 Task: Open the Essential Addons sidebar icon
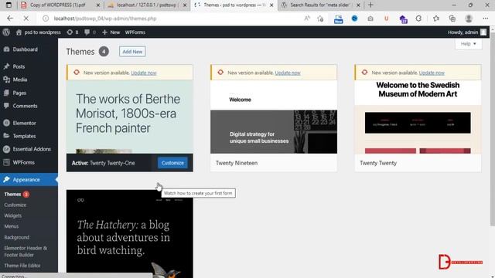[6, 149]
